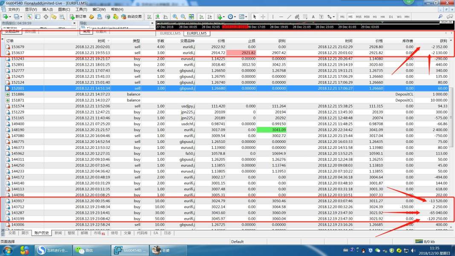The image size is (455, 256).
Task: Expand the clock periodicity dropdown
Action: 235,17
